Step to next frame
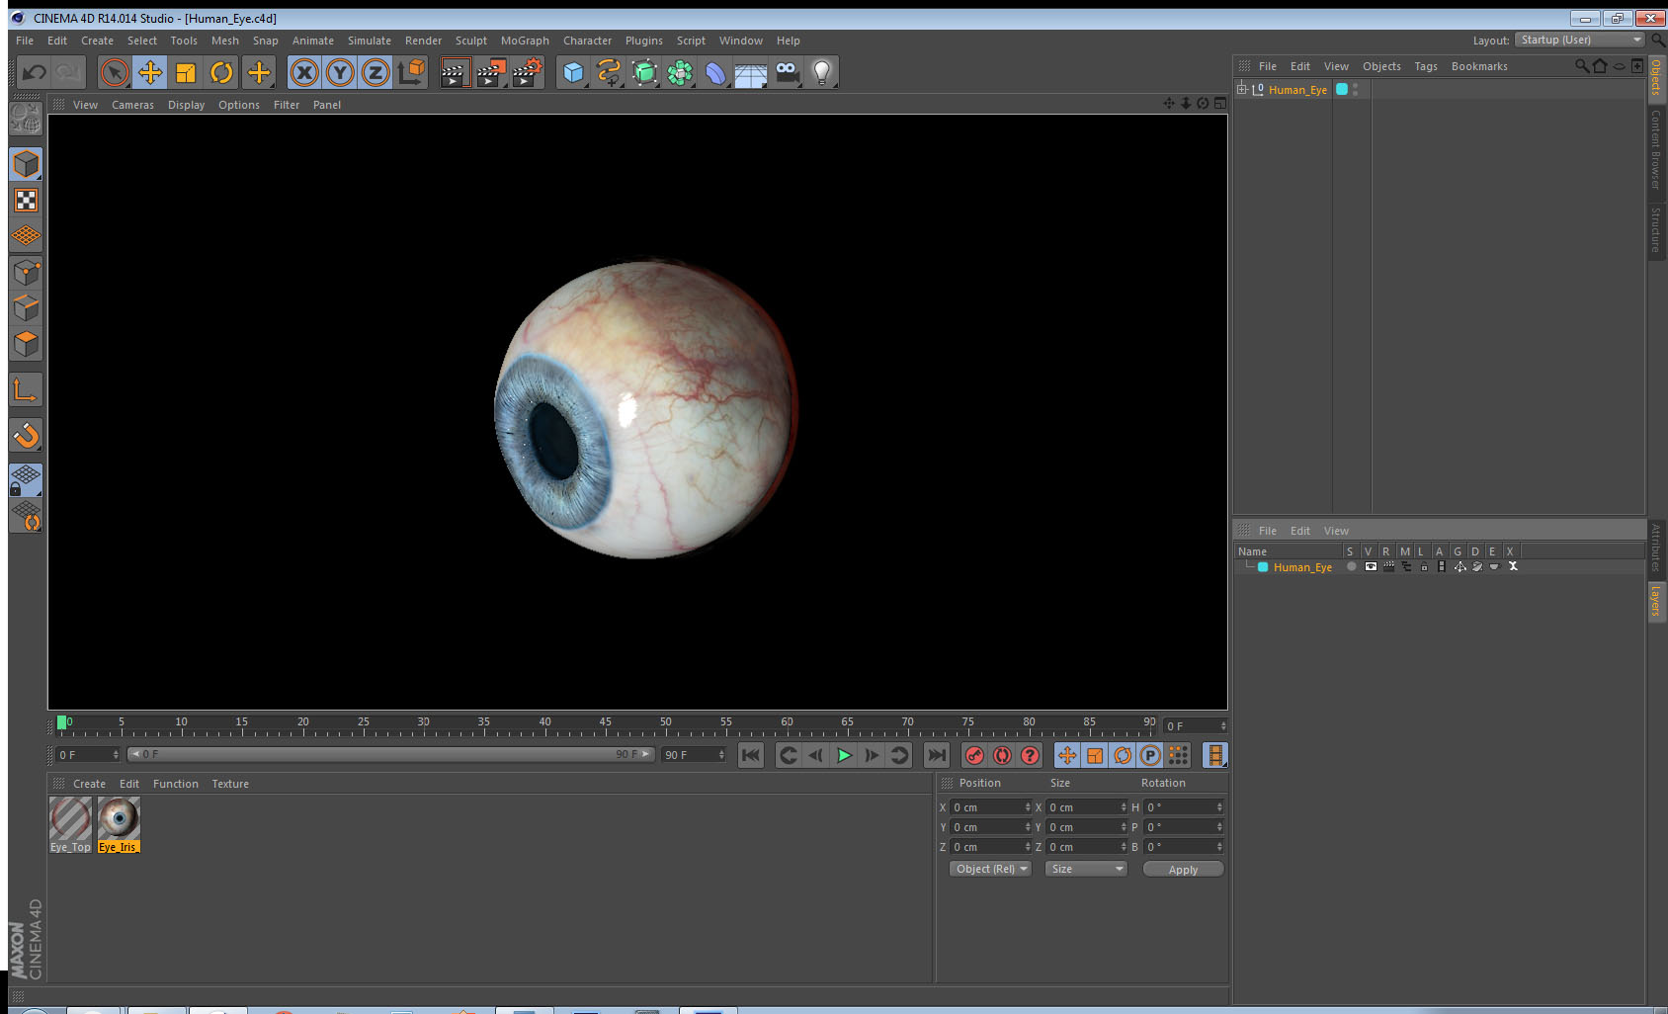The image size is (1668, 1014). tap(872, 756)
